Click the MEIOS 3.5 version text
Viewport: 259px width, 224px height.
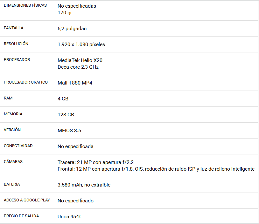(69, 131)
